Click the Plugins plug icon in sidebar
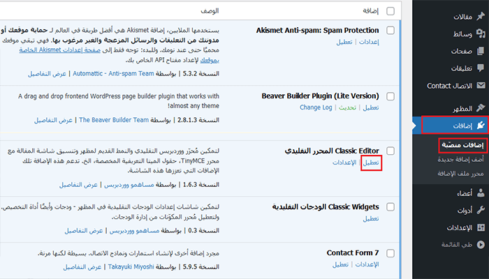This screenshot has height=279, width=489. [x=481, y=125]
